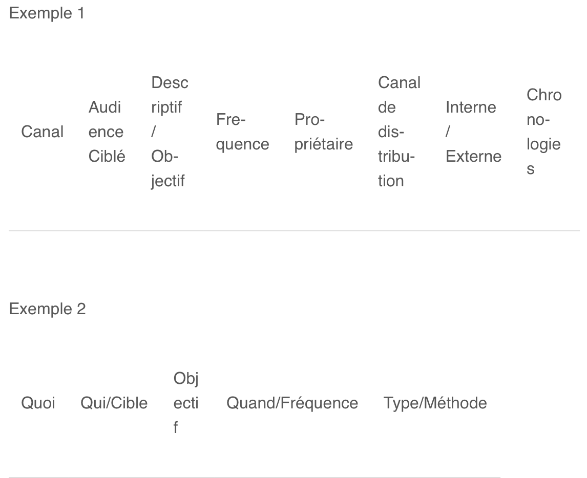The image size is (587, 478).
Task: Click the Quoi column header
Action: (x=38, y=403)
